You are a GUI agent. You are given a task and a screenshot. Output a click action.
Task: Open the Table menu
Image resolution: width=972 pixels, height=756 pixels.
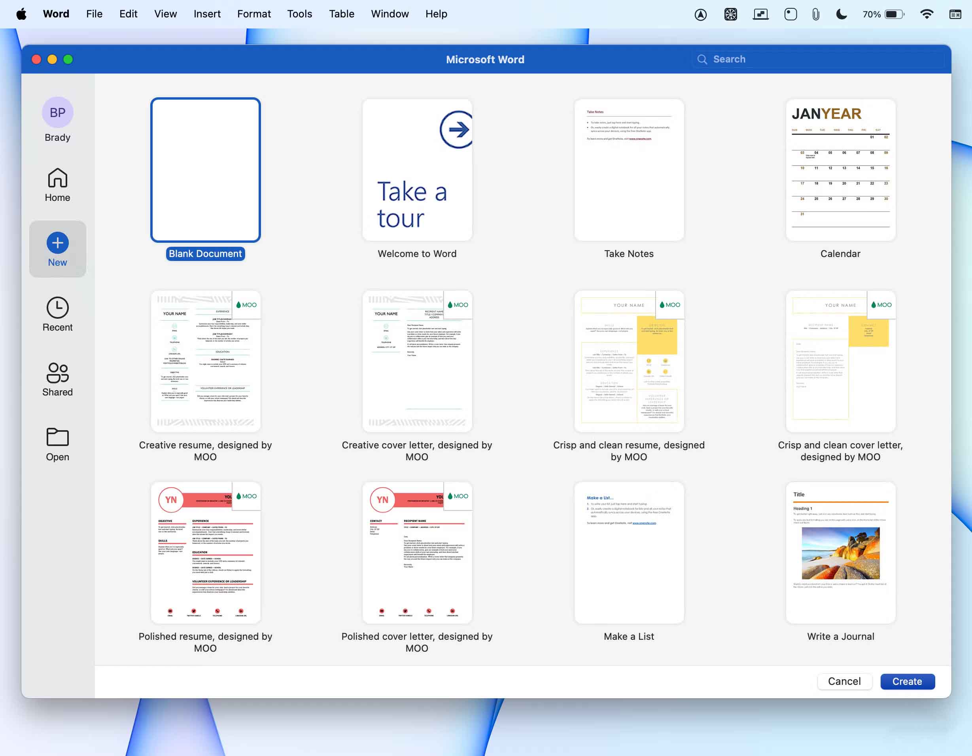[x=341, y=14]
